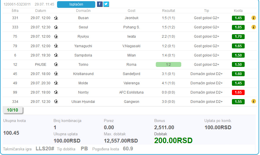The image size is (260, 155).
Task: Open info icon for Ulsan Hyundai row
Action: [x=254, y=101]
